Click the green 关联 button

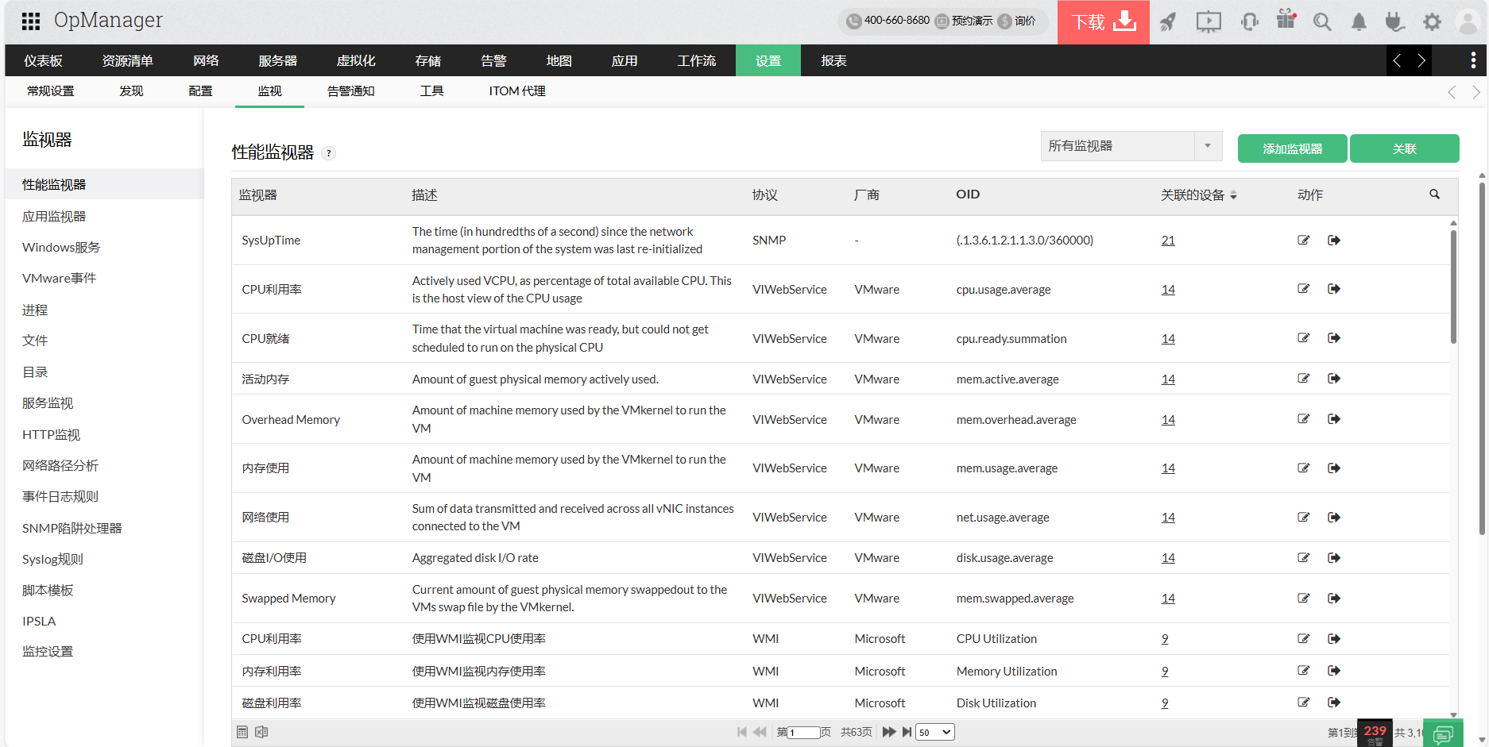point(1404,148)
